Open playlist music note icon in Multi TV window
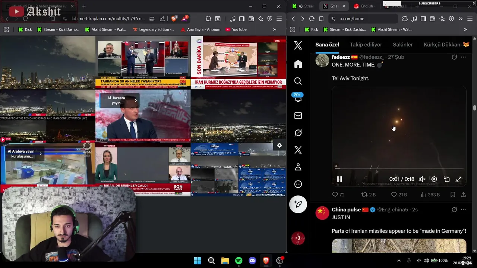 [x=233, y=19]
